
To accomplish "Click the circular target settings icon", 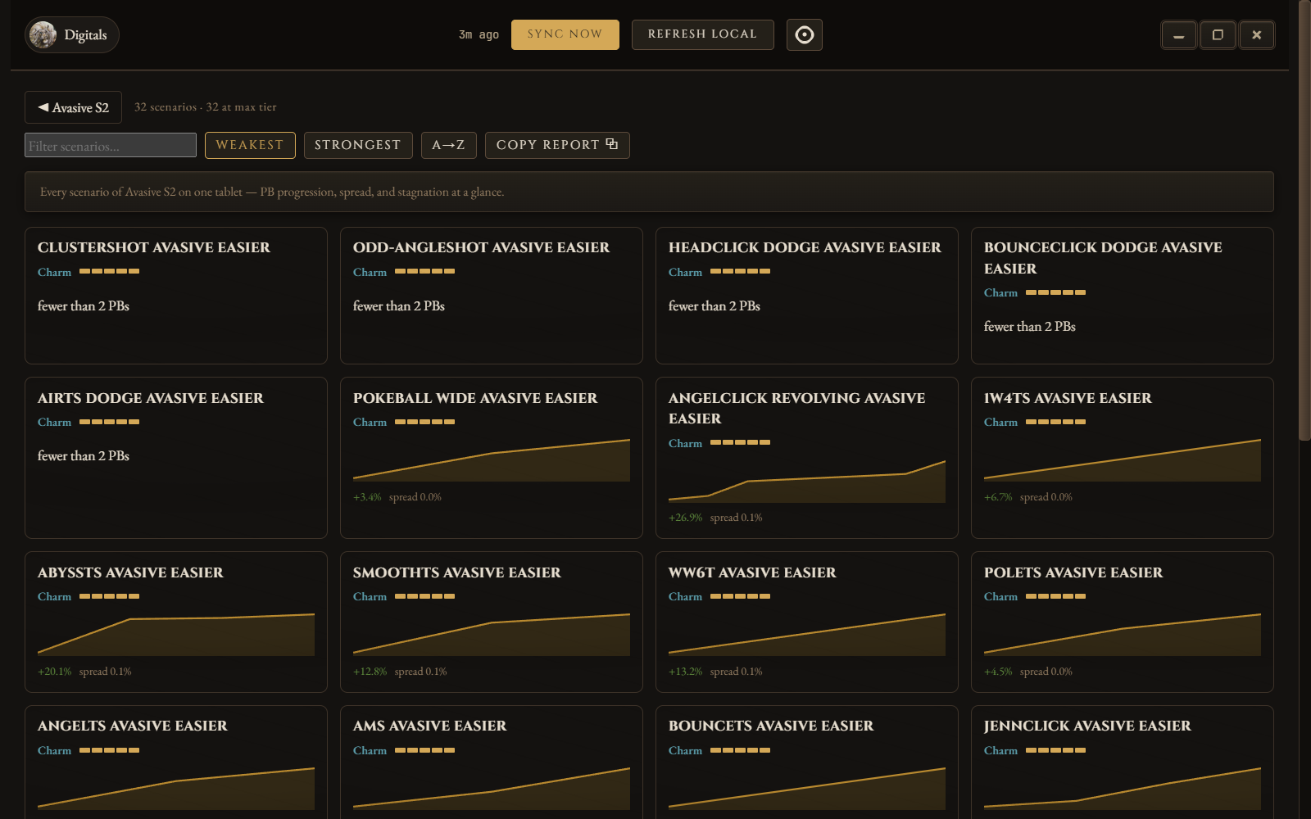I will (x=805, y=34).
